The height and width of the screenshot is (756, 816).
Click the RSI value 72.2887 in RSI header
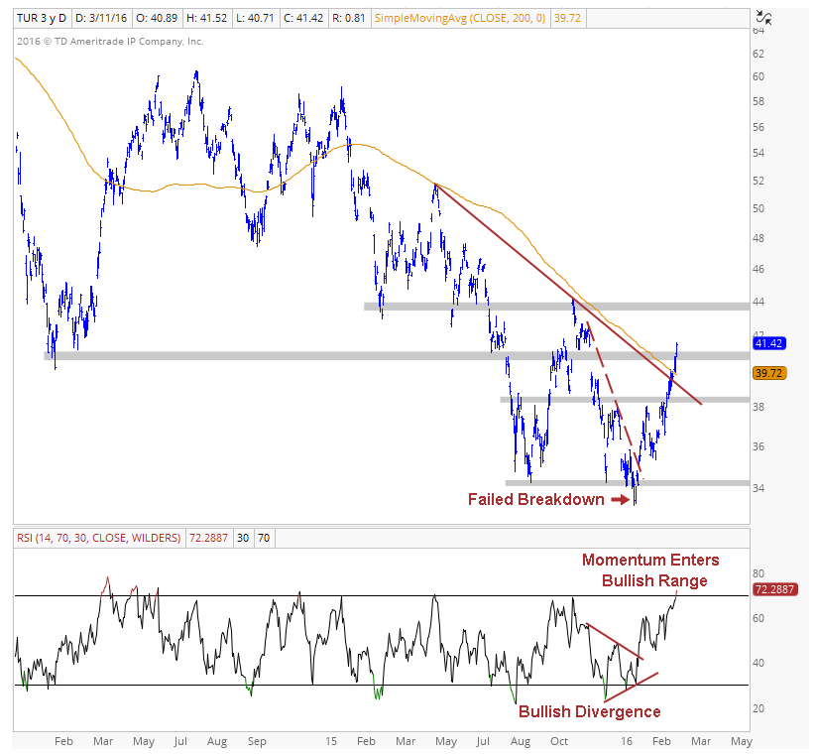(x=208, y=538)
